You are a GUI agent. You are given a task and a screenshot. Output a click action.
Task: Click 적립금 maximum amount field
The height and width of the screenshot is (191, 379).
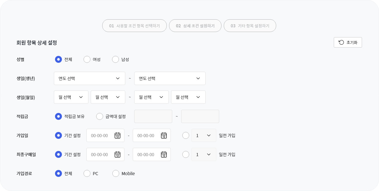(x=200, y=116)
